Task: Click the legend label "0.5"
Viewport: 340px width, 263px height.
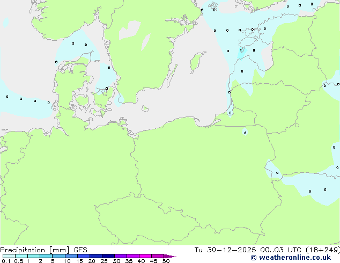Action: pos(18,261)
